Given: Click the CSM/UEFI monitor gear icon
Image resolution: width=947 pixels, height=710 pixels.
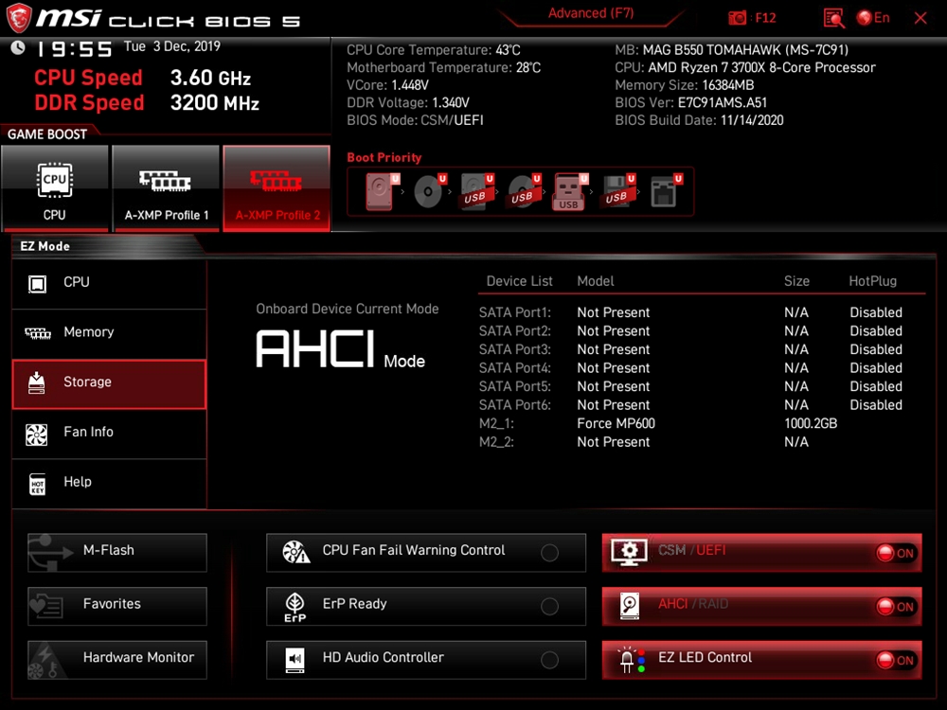Looking at the screenshot, I should [629, 552].
